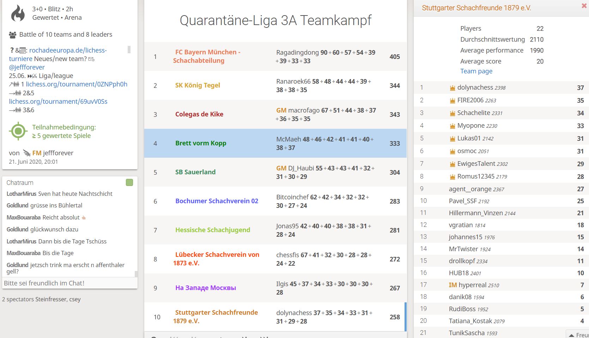Image resolution: width=589 pixels, height=338 pixels.
Task: Click the teams group icon beside Battle of 10 teams
Action: (13, 35)
